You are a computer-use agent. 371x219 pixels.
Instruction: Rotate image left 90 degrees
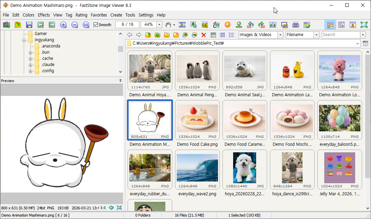[250, 25]
